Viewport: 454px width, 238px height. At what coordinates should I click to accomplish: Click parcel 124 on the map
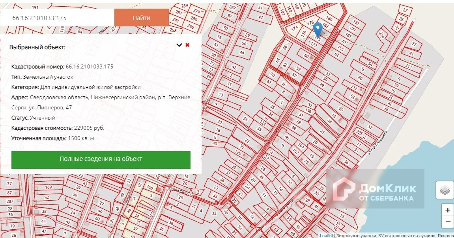pos(263,124)
